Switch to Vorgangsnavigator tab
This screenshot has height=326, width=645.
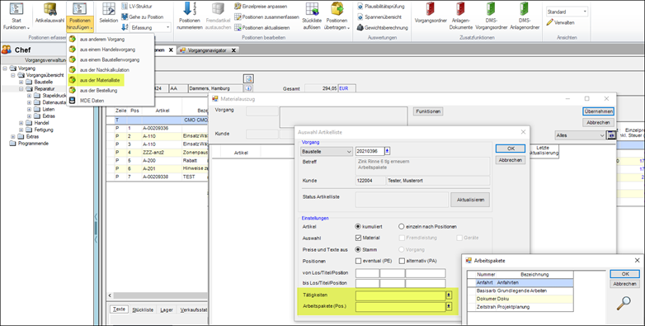pos(208,50)
